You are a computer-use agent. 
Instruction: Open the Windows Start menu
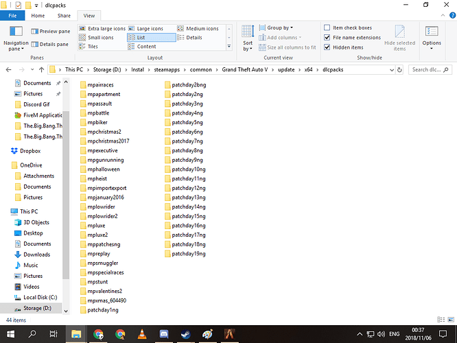11,334
